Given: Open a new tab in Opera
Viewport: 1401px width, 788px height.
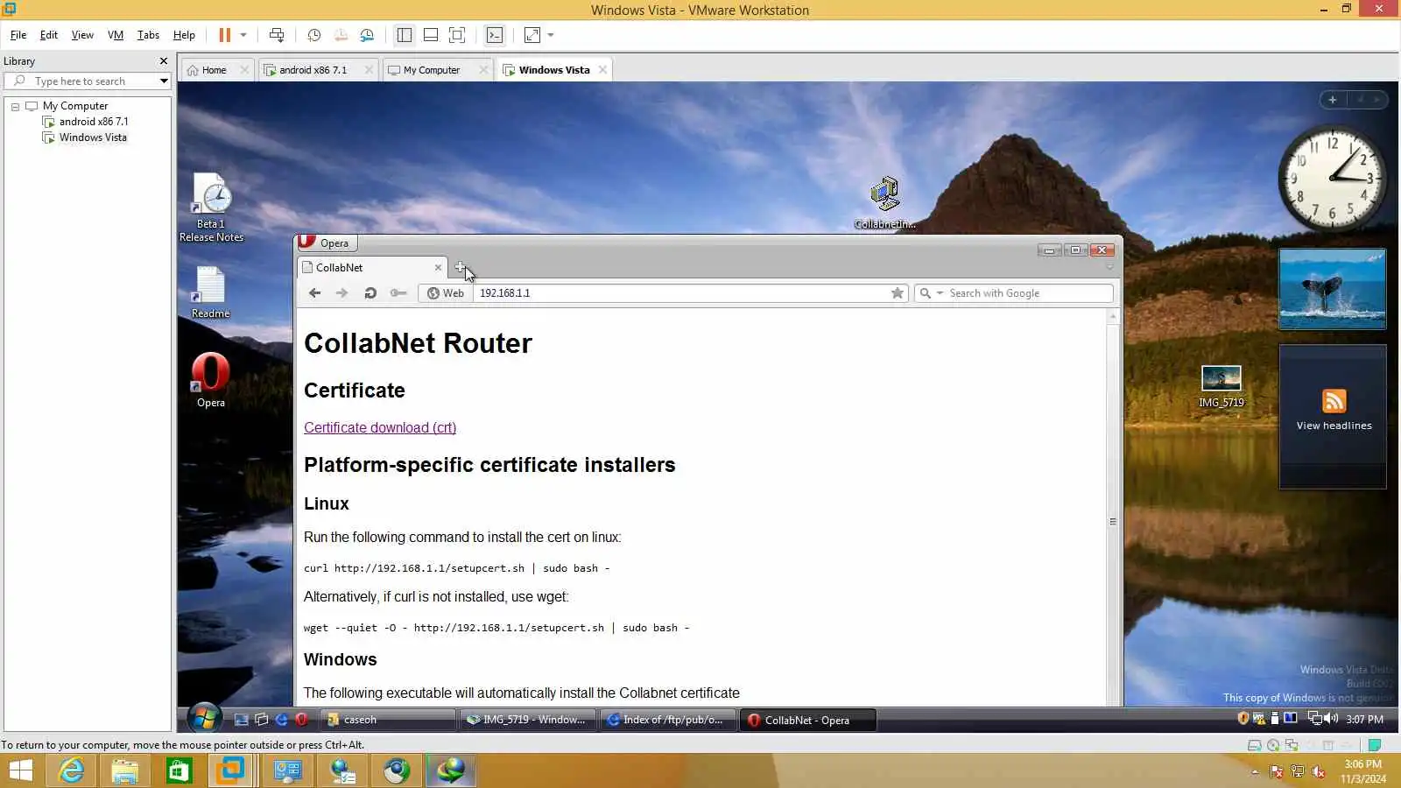Looking at the screenshot, I should pyautogui.click(x=460, y=267).
